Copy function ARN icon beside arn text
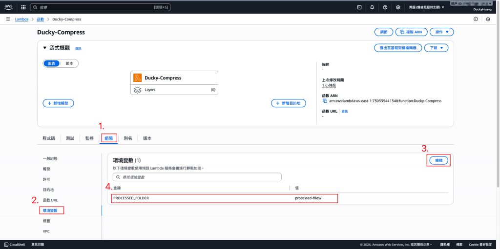Viewport: 500px width, 249px height. [x=325, y=101]
